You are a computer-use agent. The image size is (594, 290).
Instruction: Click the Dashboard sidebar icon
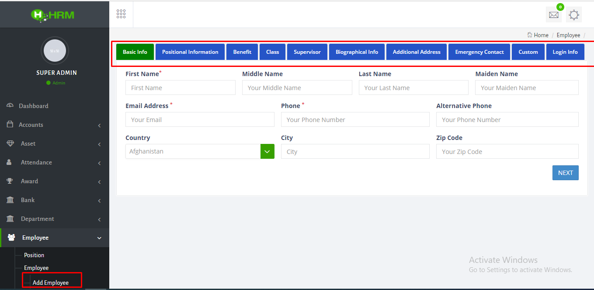coord(10,106)
